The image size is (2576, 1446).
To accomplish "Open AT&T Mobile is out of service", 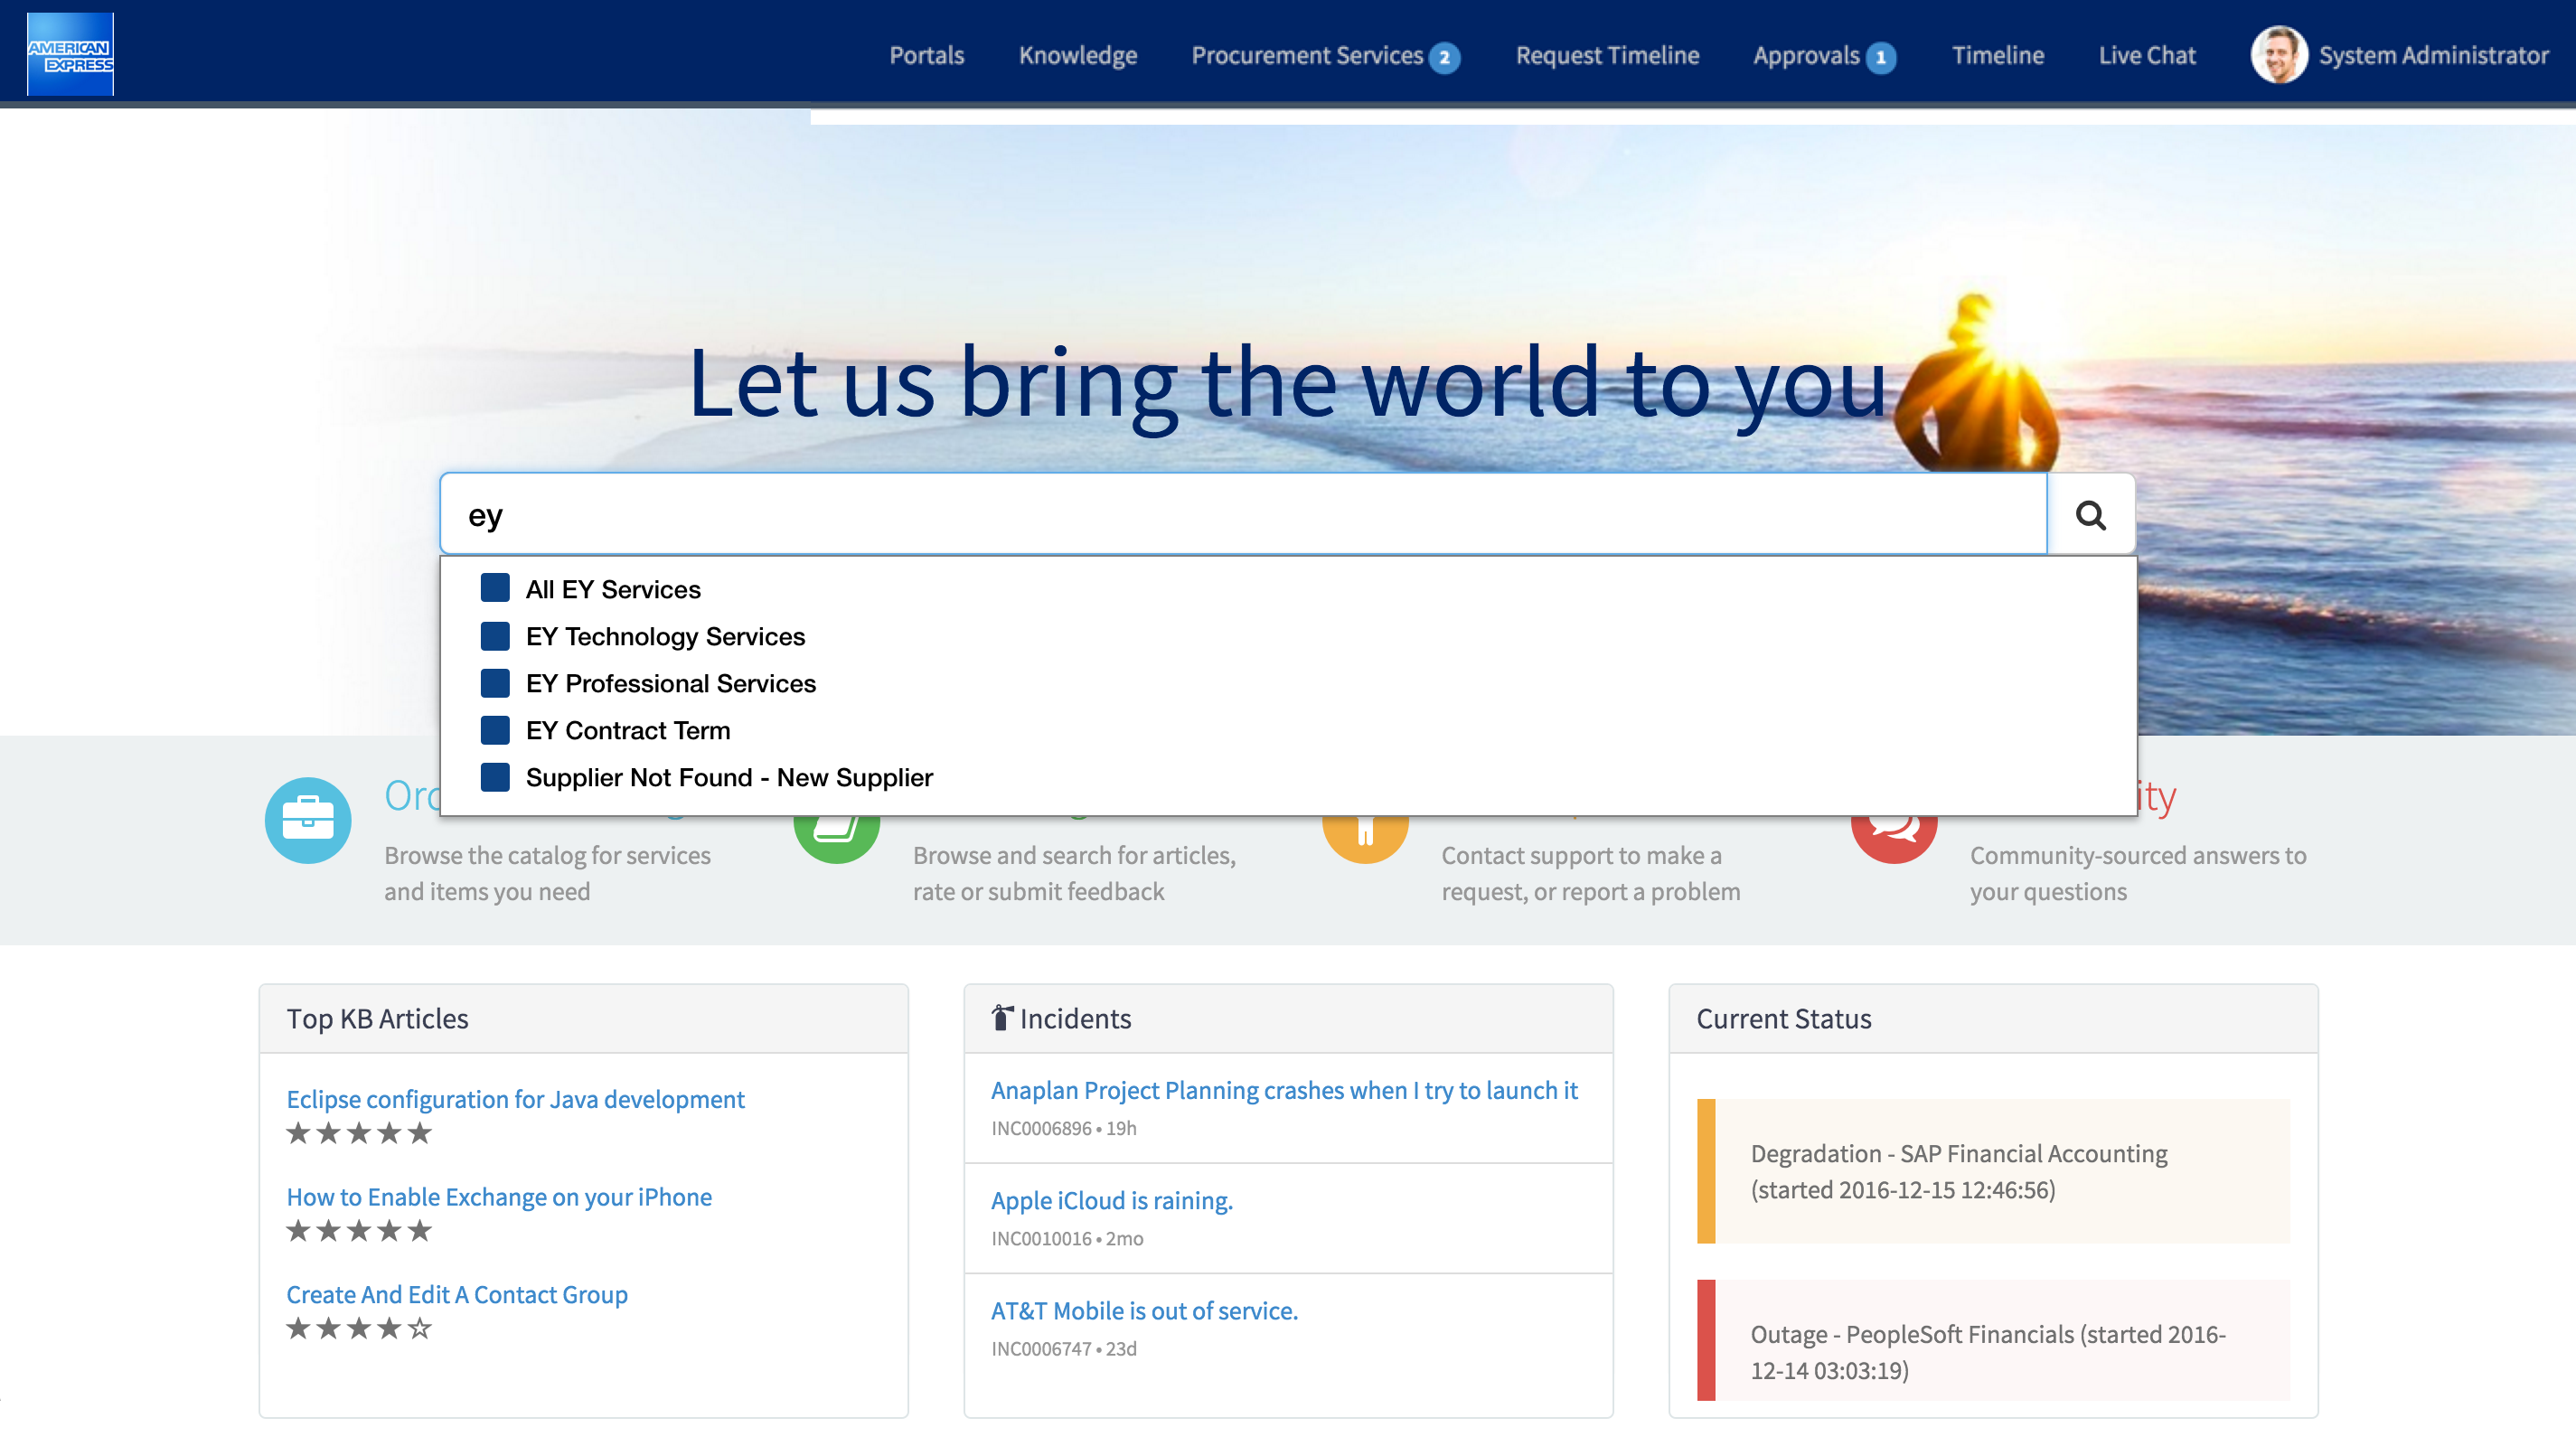I will (x=1144, y=1310).
